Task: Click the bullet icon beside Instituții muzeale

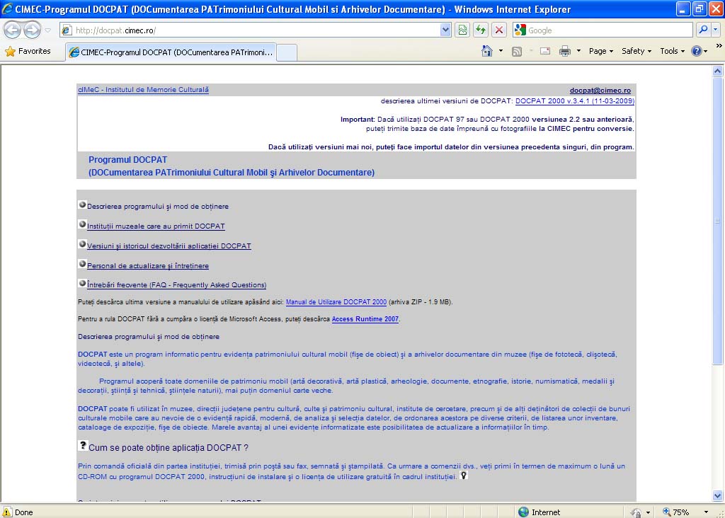Action: pyautogui.click(x=82, y=224)
